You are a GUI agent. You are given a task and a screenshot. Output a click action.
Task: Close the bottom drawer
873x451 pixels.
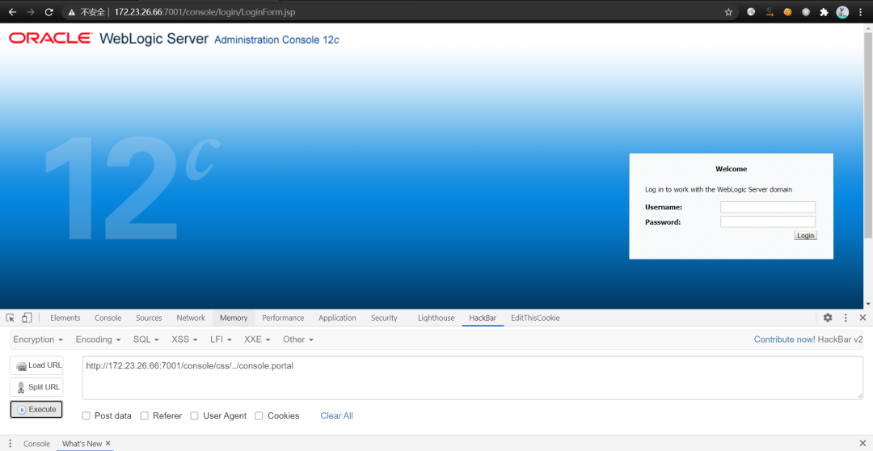[x=862, y=444]
